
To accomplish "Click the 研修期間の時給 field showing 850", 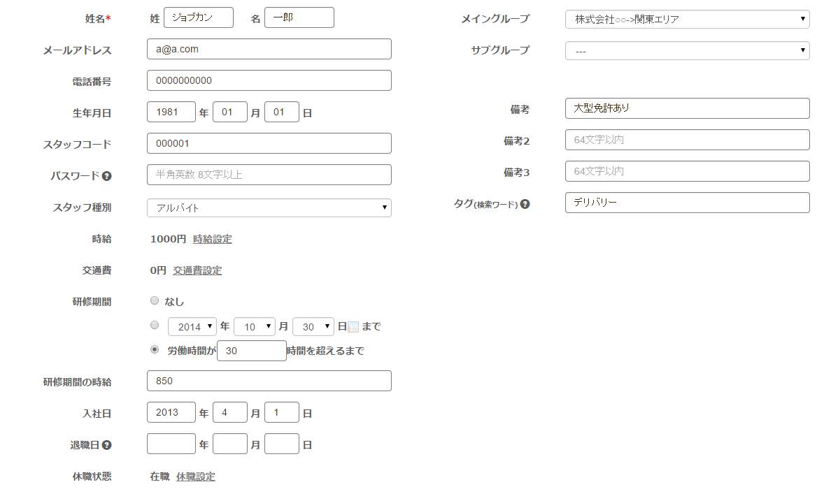I will coord(269,381).
